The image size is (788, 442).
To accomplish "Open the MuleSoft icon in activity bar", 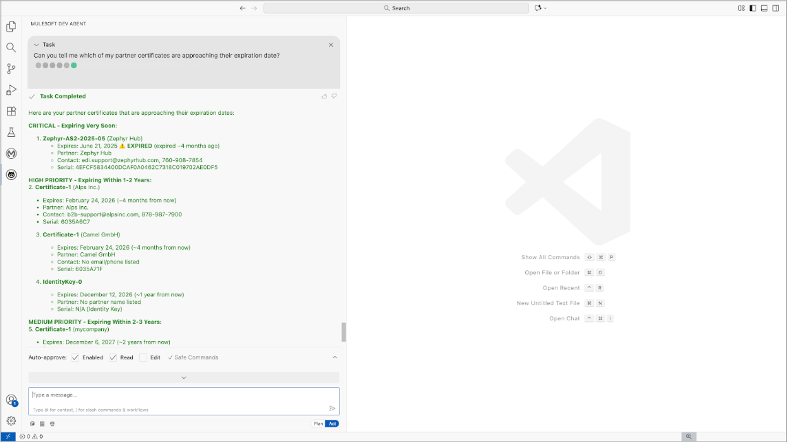I will pyautogui.click(x=11, y=153).
